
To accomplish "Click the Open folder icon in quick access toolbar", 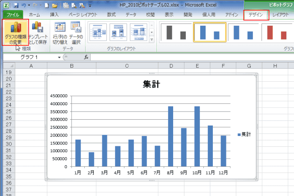I will tap(55, 5).
